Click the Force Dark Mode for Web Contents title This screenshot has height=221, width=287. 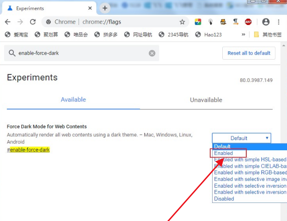(47, 127)
